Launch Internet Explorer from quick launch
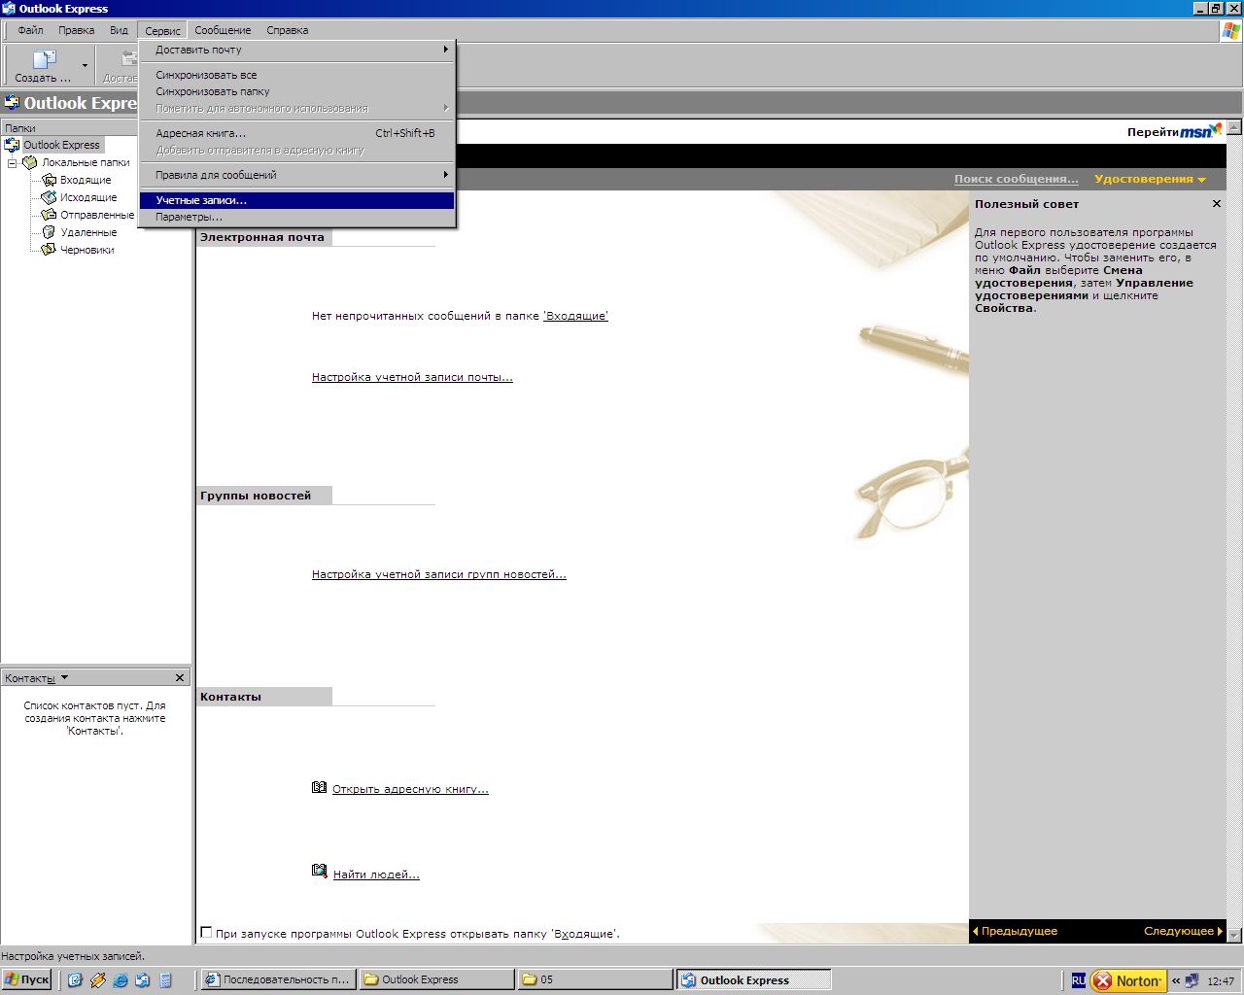 click(x=121, y=980)
